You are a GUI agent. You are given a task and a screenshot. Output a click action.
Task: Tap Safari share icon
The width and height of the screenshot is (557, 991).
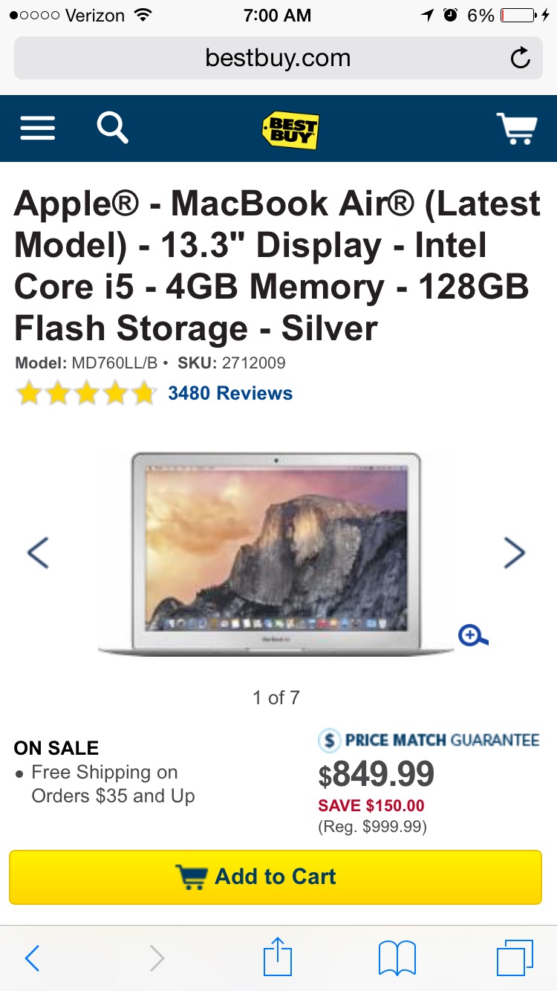[x=278, y=957]
